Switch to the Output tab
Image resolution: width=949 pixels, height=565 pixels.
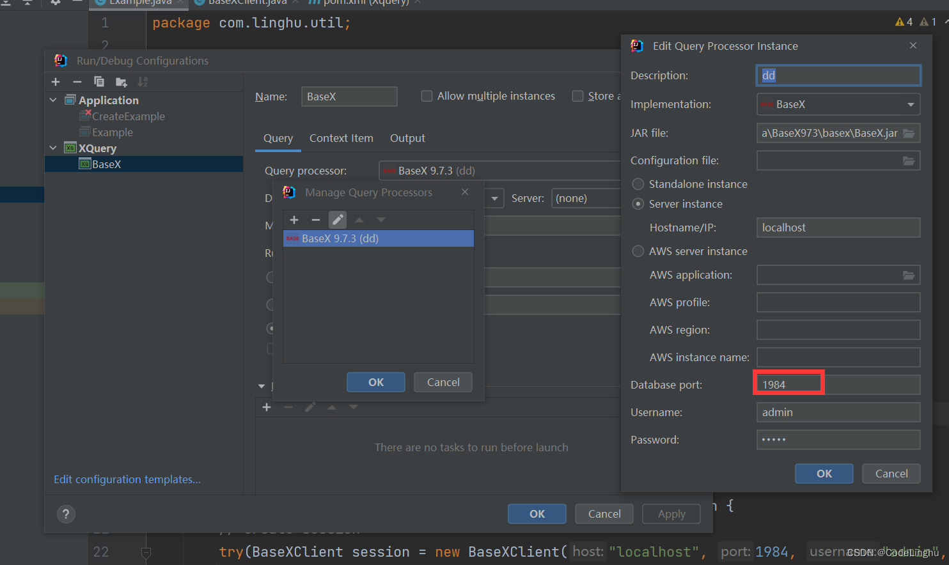(x=407, y=138)
